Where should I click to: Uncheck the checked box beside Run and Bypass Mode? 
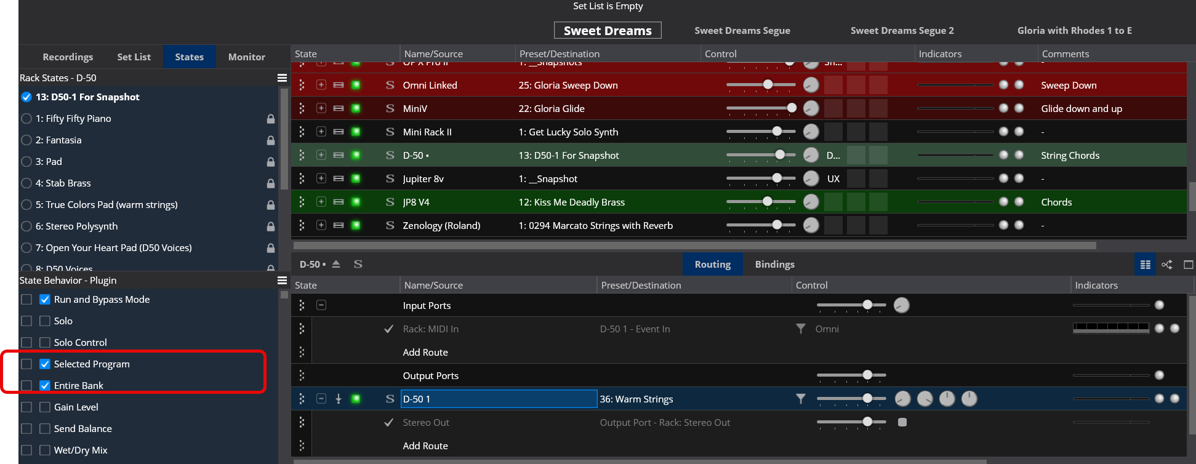45,300
